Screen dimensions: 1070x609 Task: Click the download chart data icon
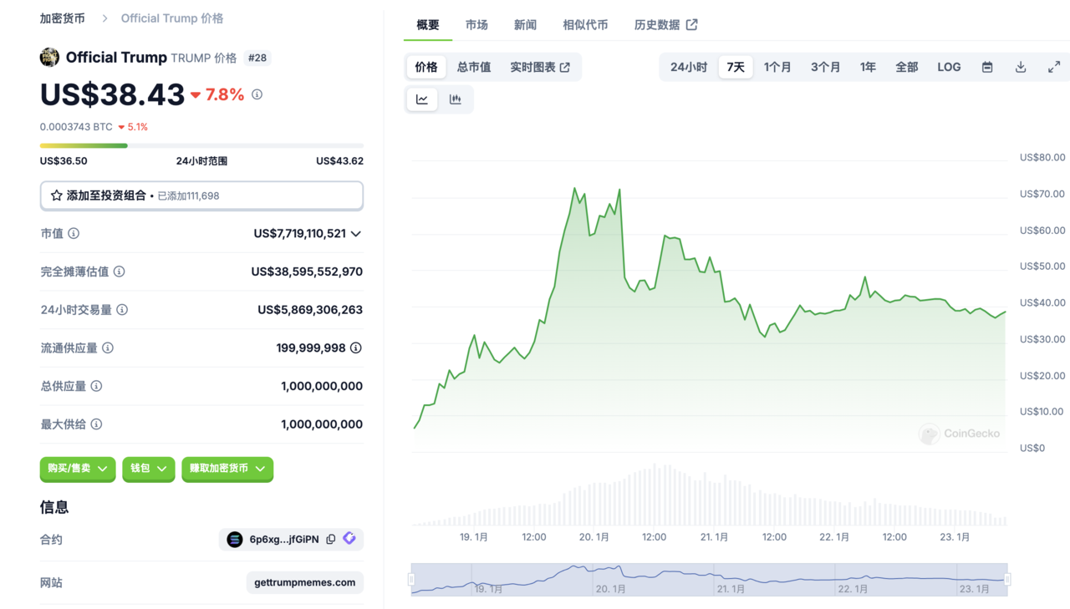click(1021, 67)
